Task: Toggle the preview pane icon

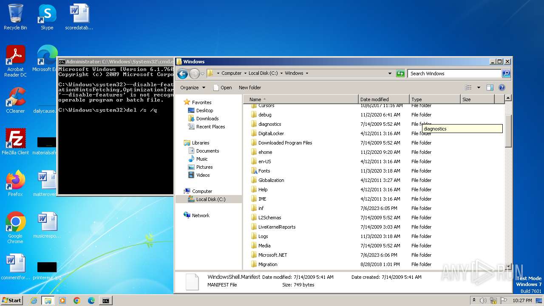Action: [x=490, y=88]
